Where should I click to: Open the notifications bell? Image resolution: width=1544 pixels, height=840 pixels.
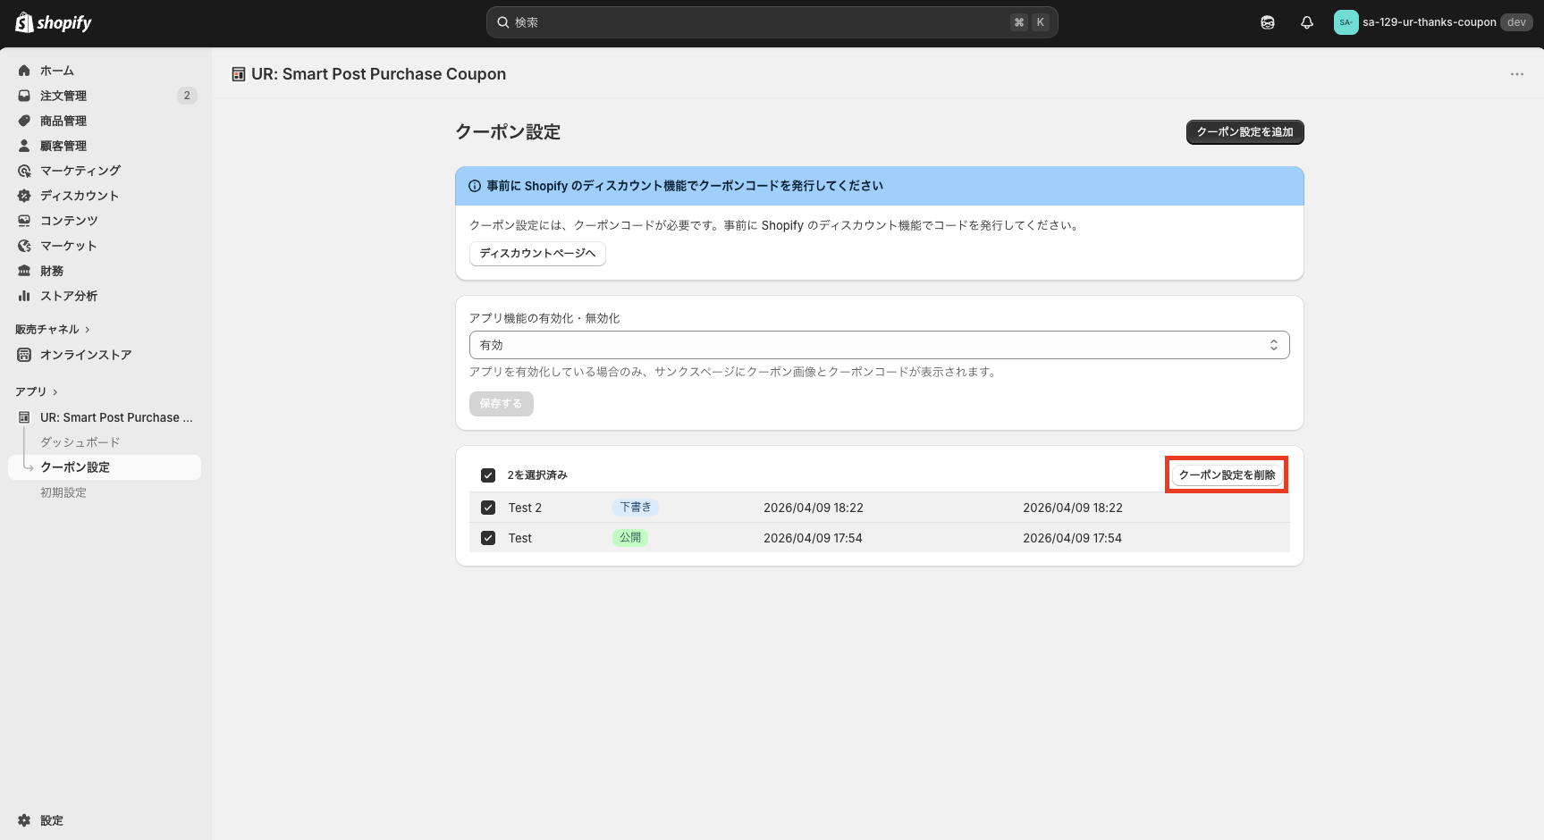(x=1307, y=22)
